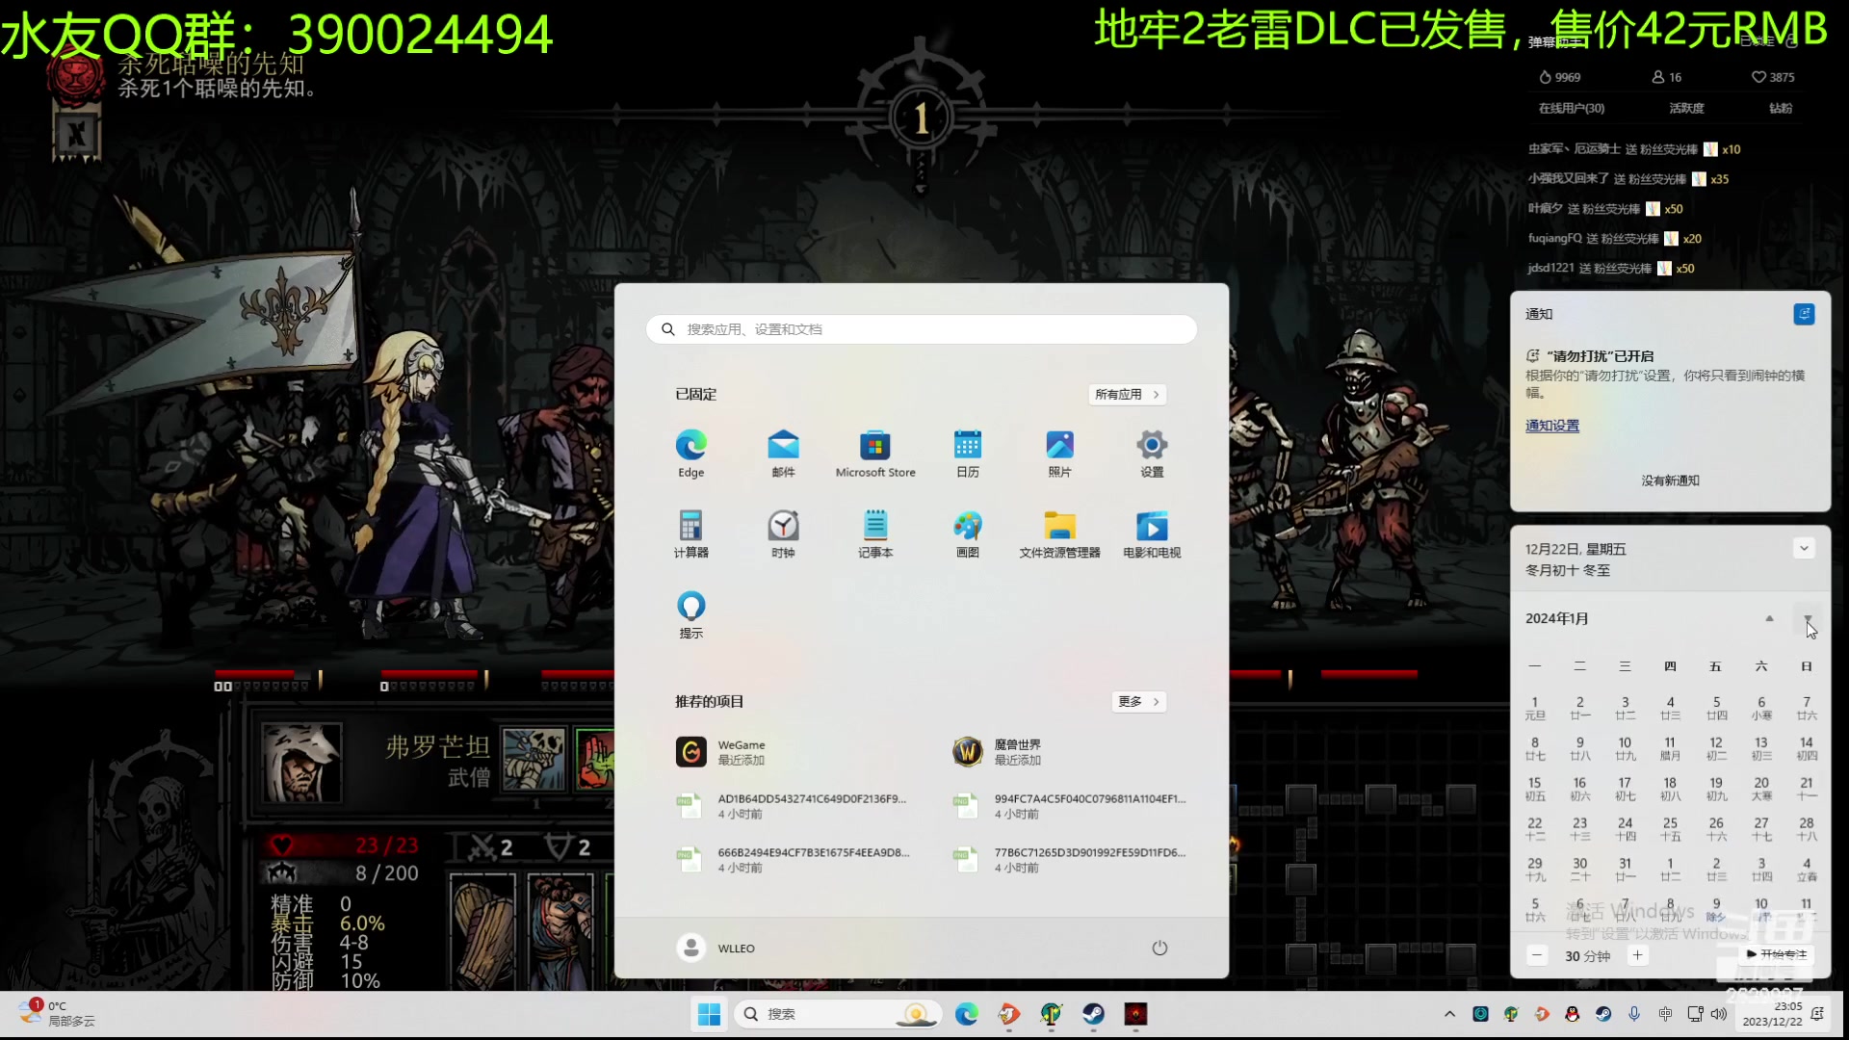Screen dimensions: 1849x1040
Task: Open 文件资源管理器 file explorer
Action: 1059,534
